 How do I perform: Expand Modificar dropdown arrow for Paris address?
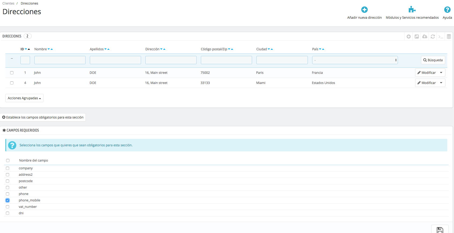point(441,73)
